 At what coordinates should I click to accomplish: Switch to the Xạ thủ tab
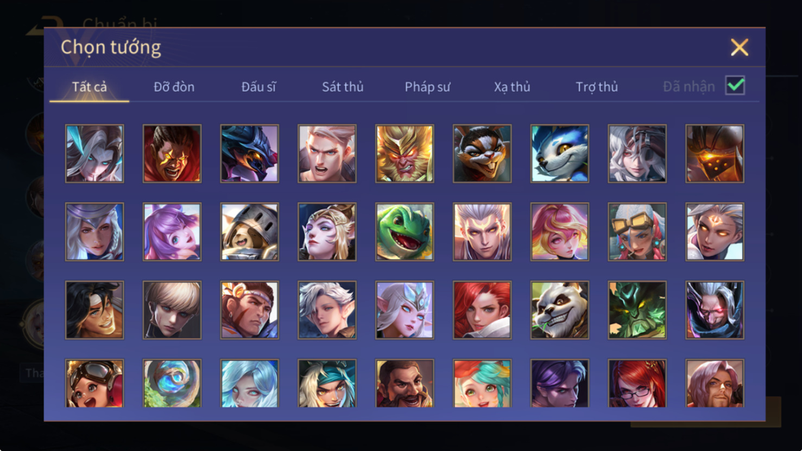(512, 87)
